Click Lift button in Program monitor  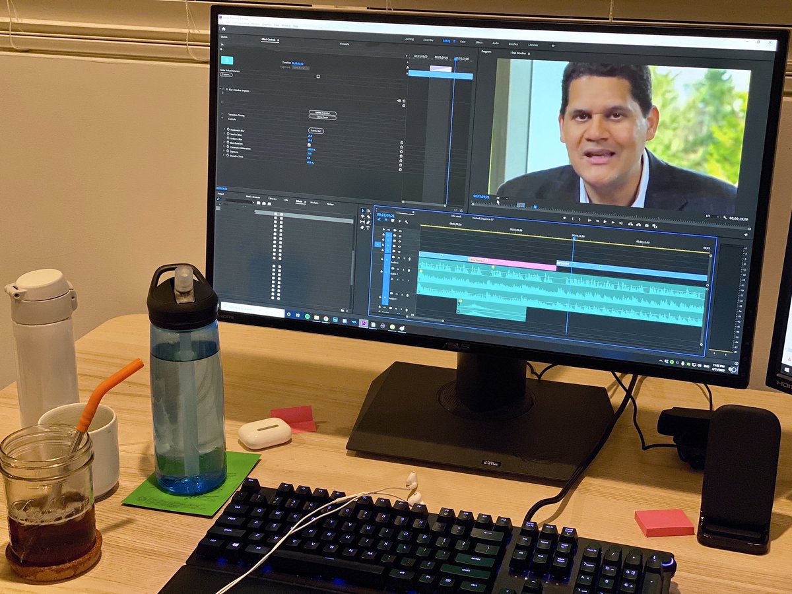630,224
